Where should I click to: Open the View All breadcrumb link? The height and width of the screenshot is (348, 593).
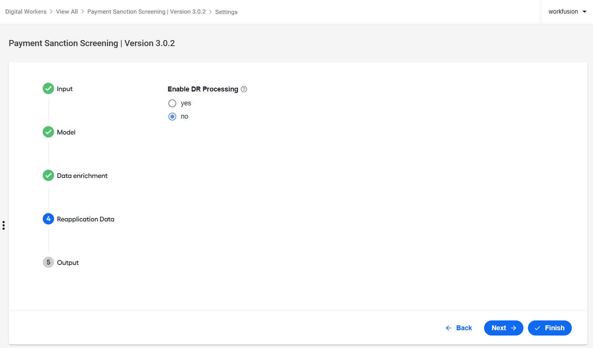tap(67, 12)
